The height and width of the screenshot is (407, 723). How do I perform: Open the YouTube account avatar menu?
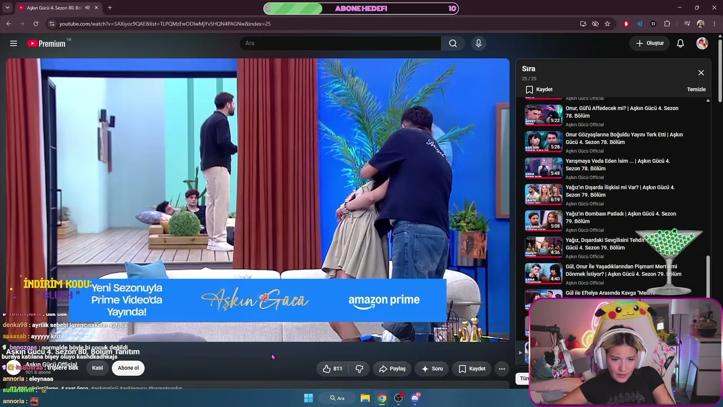click(702, 43)
